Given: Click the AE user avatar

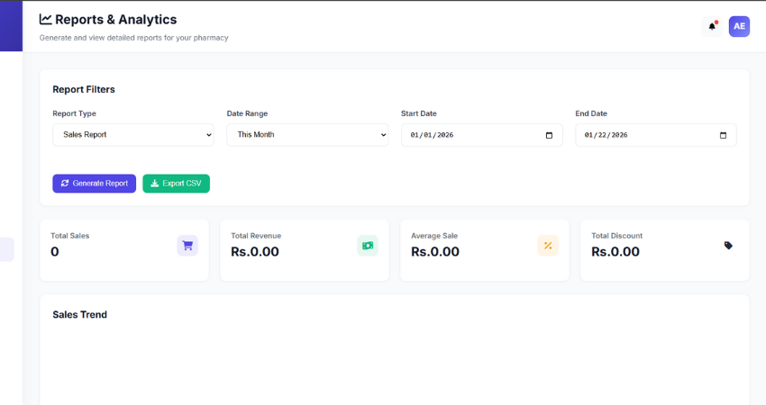Looking at the screenshot, I should click(x=739, y=26).
